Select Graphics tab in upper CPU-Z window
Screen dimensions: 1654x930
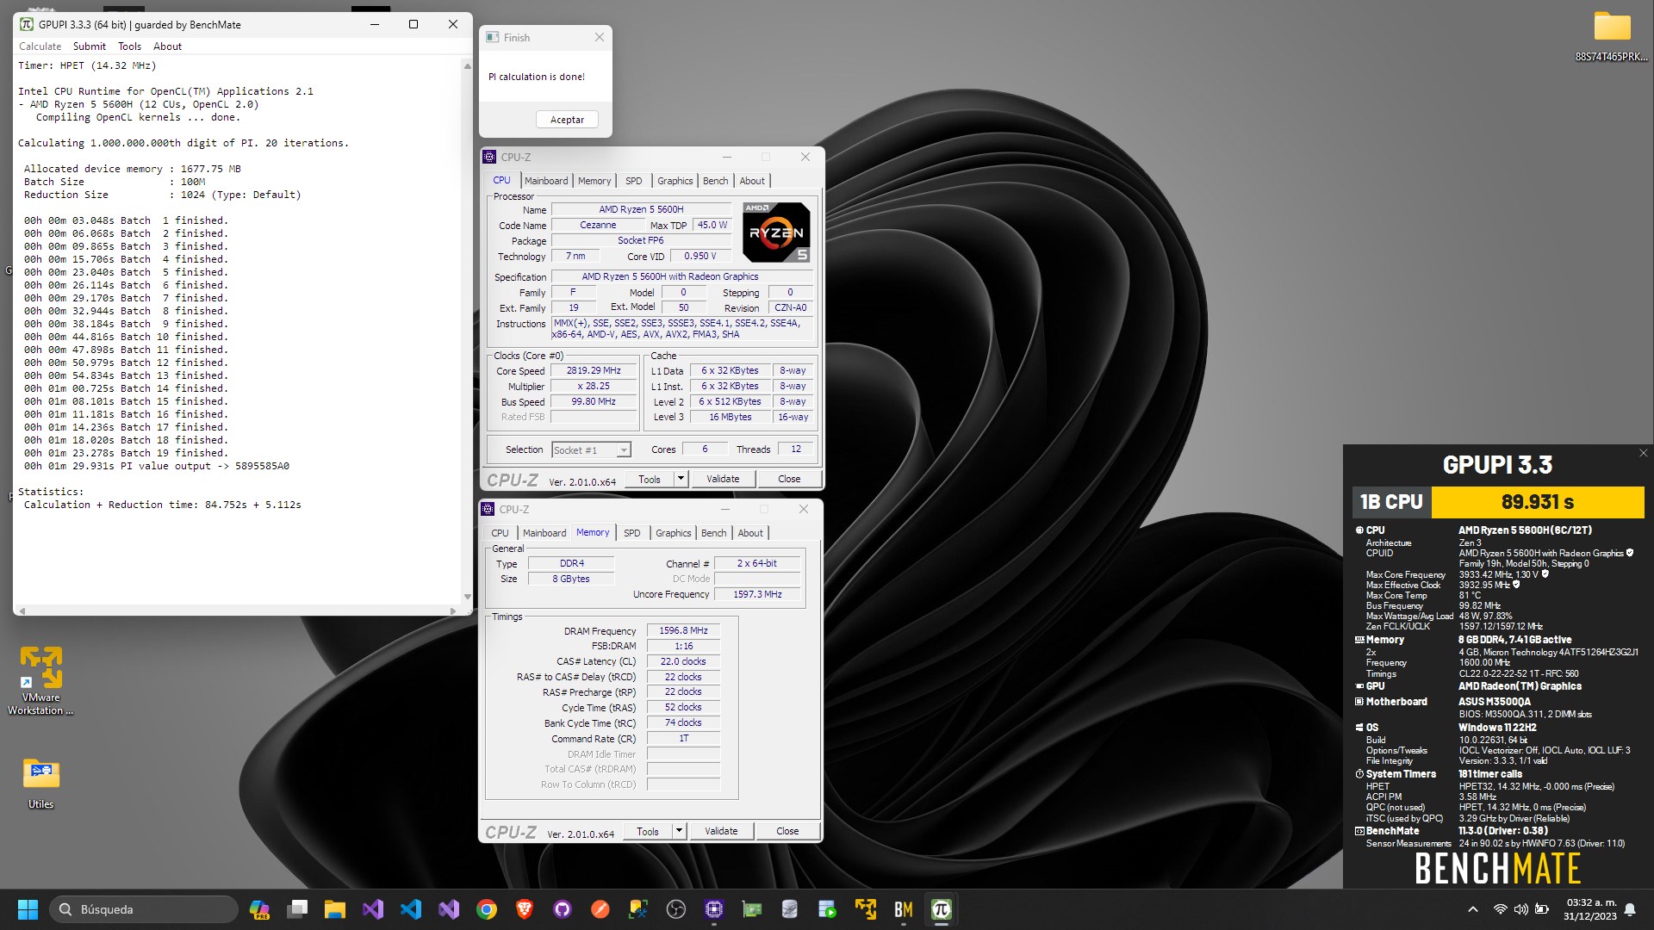[x=675, y=181]
